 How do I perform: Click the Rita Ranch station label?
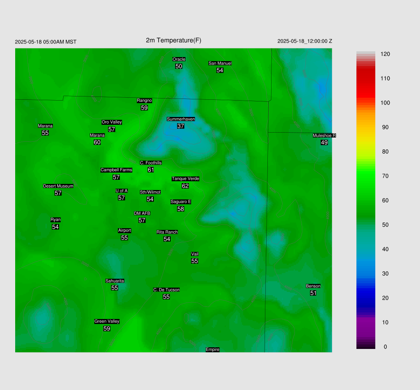pos(167,232)
